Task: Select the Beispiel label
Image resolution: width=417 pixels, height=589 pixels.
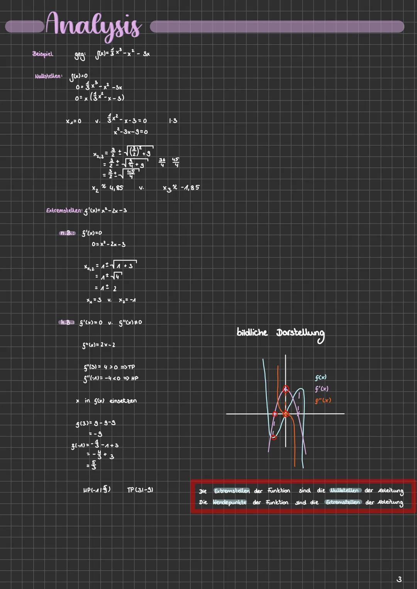Action: pos(42,54)
